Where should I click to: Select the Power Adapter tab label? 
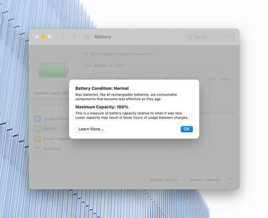click(x=57, y=139)
